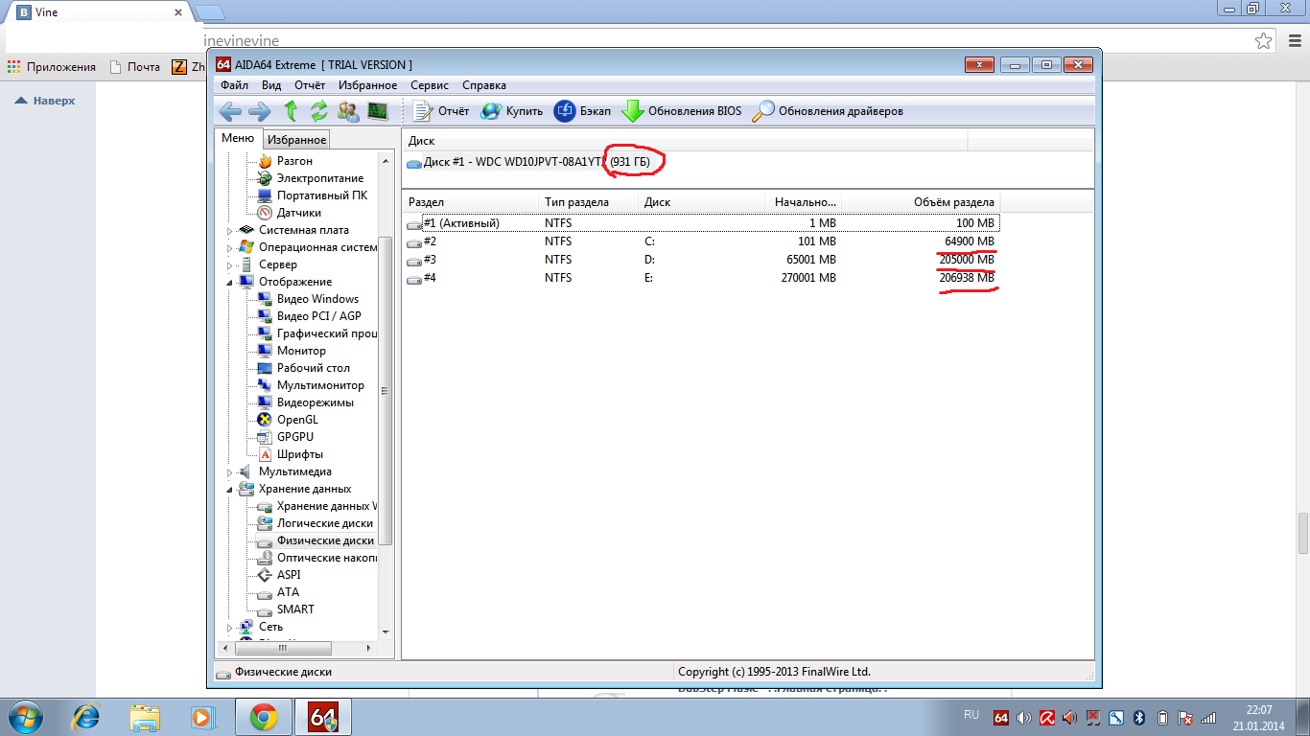Collapse the Отображение node

click(x=230, y=283)
